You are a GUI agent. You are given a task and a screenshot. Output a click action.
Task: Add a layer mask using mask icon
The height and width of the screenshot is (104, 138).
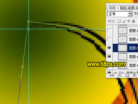127,75
